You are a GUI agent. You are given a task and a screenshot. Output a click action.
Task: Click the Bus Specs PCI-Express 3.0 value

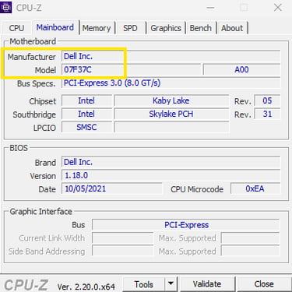(x=171, y=83)
